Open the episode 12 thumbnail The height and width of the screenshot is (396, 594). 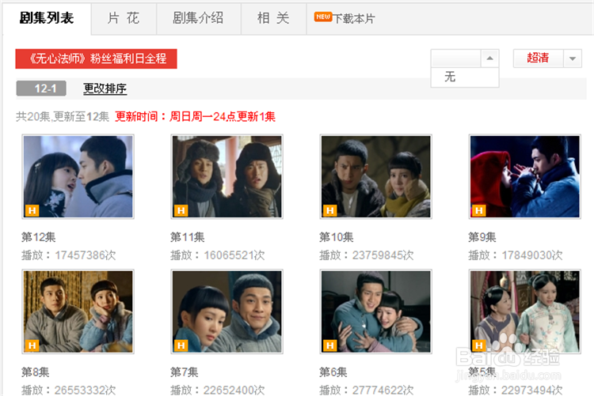(78, 176)
